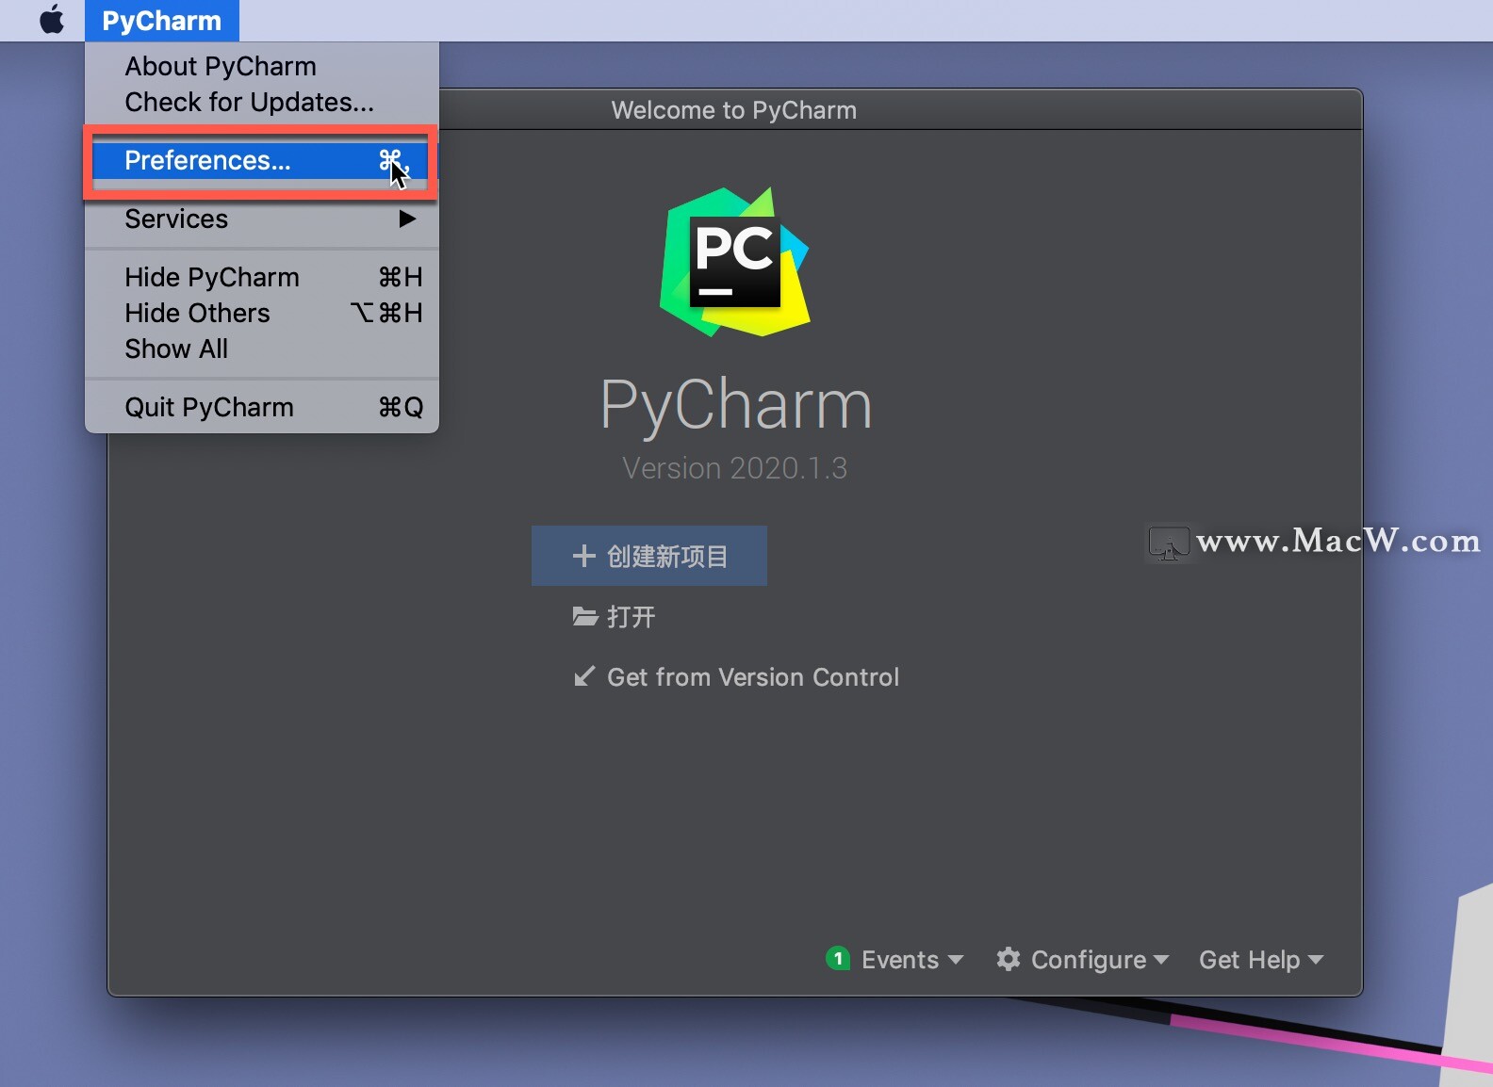Click the green events notification badge
The image size is (1493, 1087).
[838, 958]
